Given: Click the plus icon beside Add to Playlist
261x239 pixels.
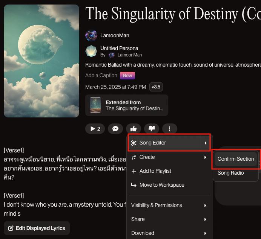Looking at the screenshot, I should (134, 171).
